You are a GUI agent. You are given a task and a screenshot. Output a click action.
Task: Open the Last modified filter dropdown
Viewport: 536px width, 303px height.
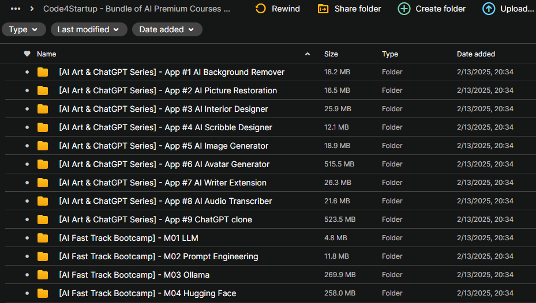tap(89, 29)
